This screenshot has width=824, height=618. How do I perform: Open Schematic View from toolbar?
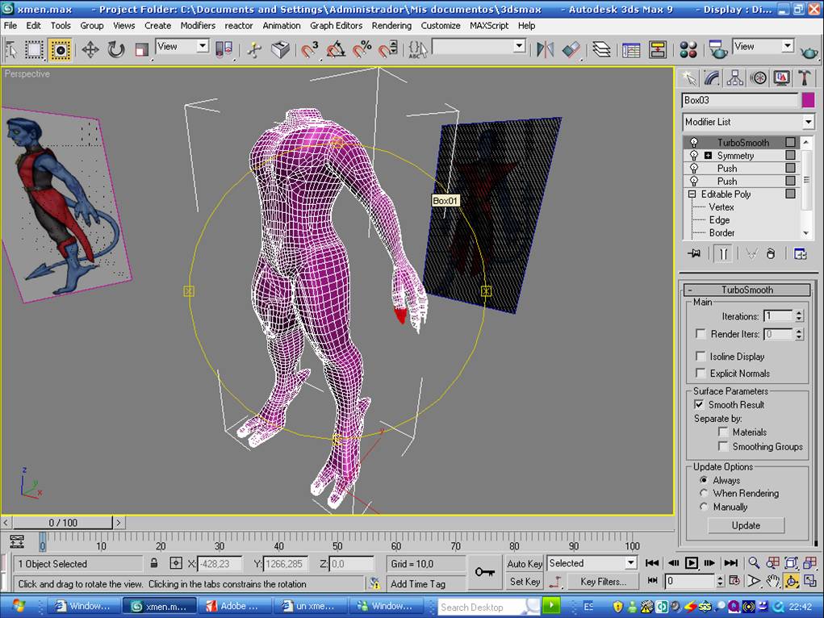[x=658, y=50]
